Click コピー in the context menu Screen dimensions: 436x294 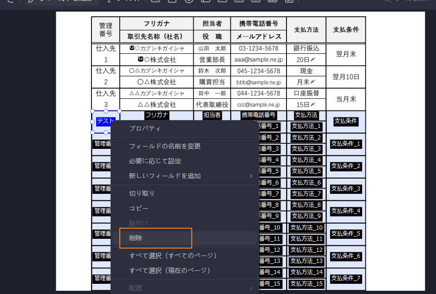(x=138, y=208)
